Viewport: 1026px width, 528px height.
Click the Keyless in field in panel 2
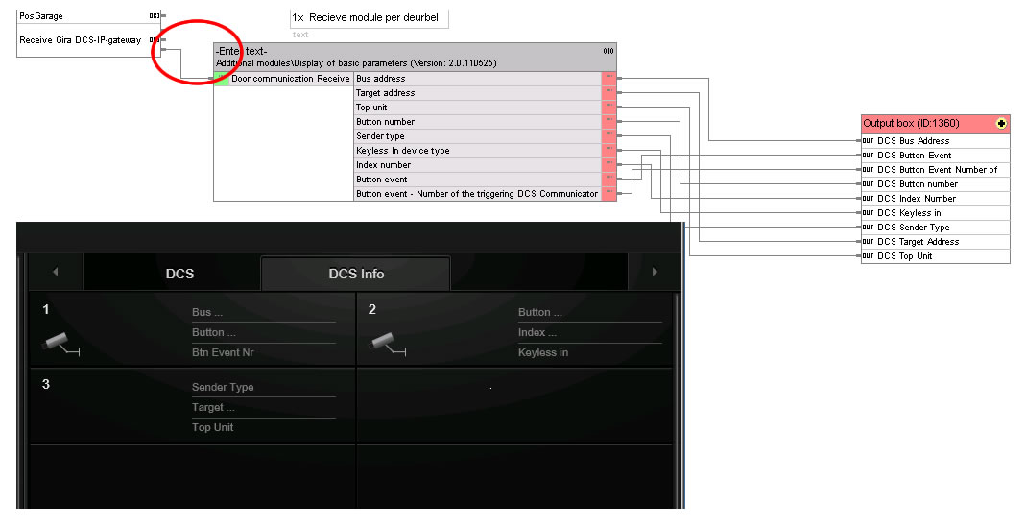[x=543, y=352]
